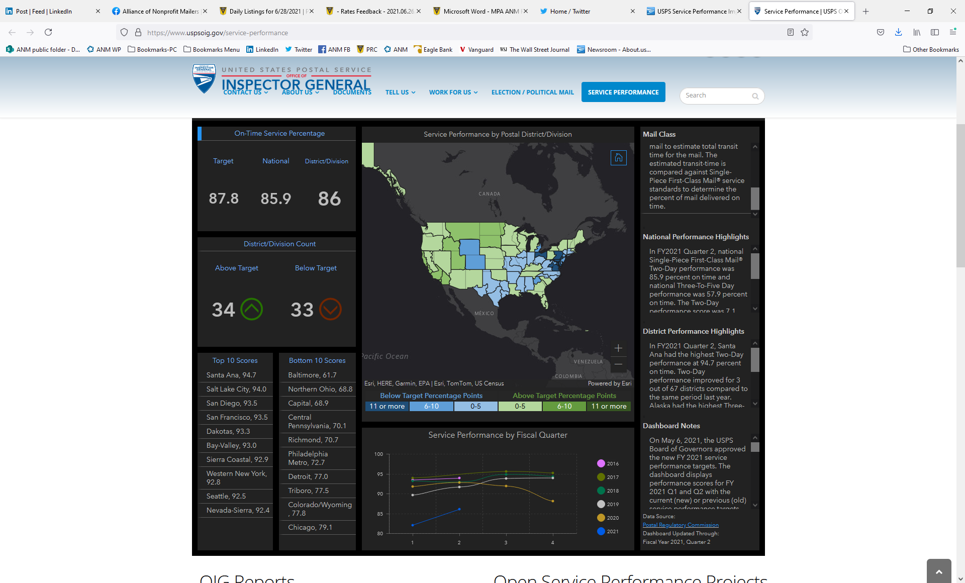Expand the Work For Us dropdown

click(453, 92)
